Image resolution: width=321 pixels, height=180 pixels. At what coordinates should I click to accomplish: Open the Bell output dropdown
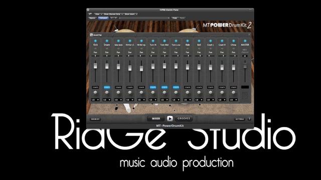pyautogui.click(x=199, y=100)
